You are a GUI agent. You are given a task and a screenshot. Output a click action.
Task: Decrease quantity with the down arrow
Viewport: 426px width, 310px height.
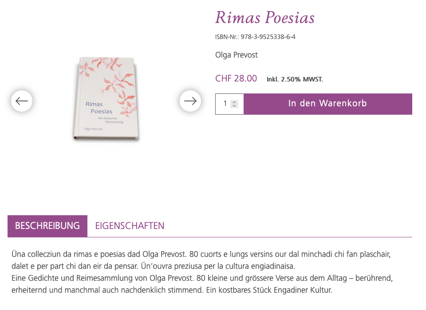coord(235,106)
